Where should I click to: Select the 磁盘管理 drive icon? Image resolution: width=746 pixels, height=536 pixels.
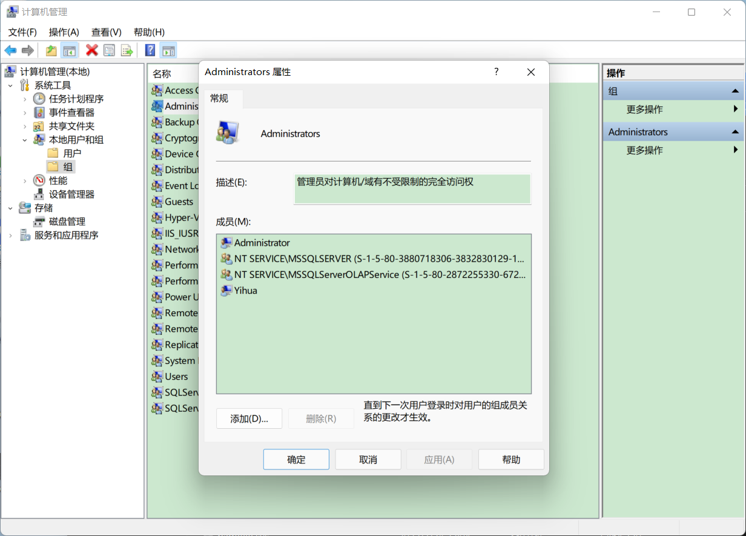click(x=39, y=221)
